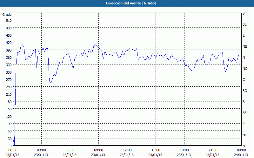Viewport: 254px width, 158px height.
Task: Click the 390 degree axis label
Action: [x=9, y=50]
